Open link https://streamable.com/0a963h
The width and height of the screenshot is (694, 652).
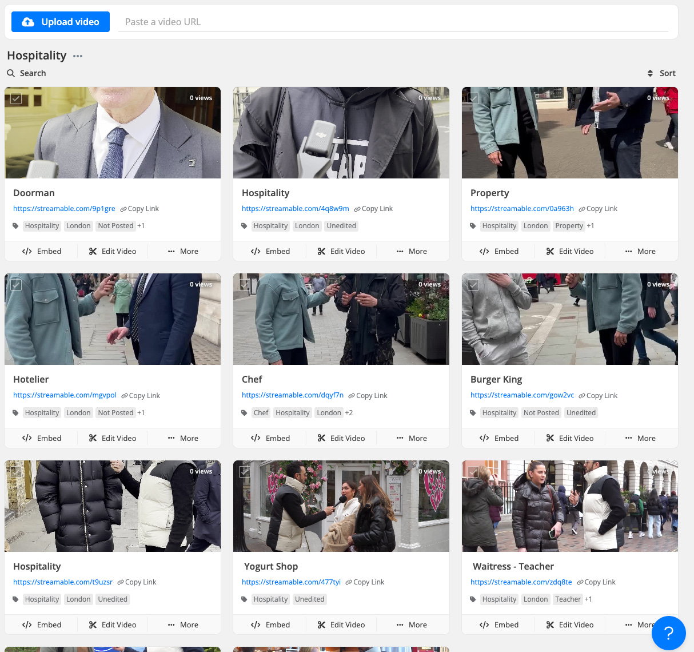[x=522, y=209]
